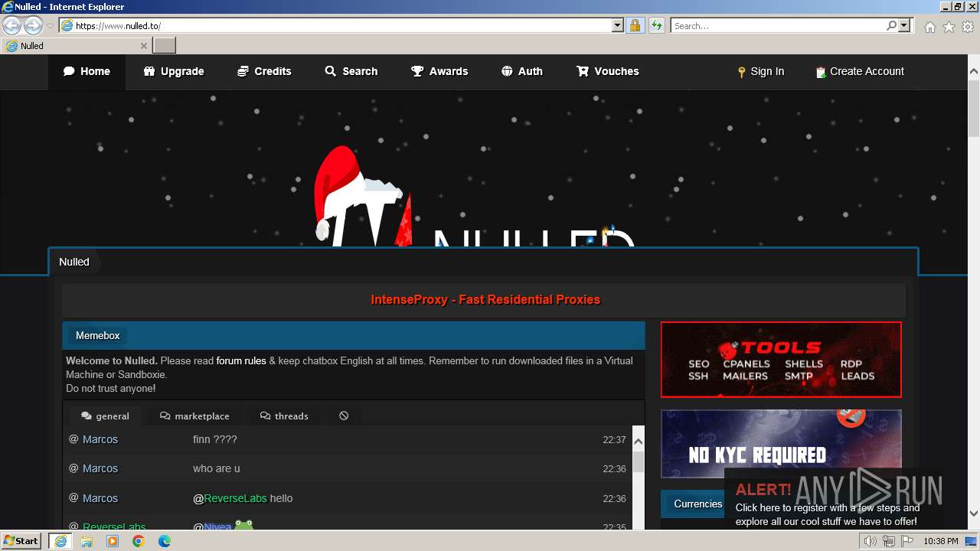Viewport: 980px width, 551px height.
Task: Click the search magnifier icon in browser search box
Action: pos(892,25)
